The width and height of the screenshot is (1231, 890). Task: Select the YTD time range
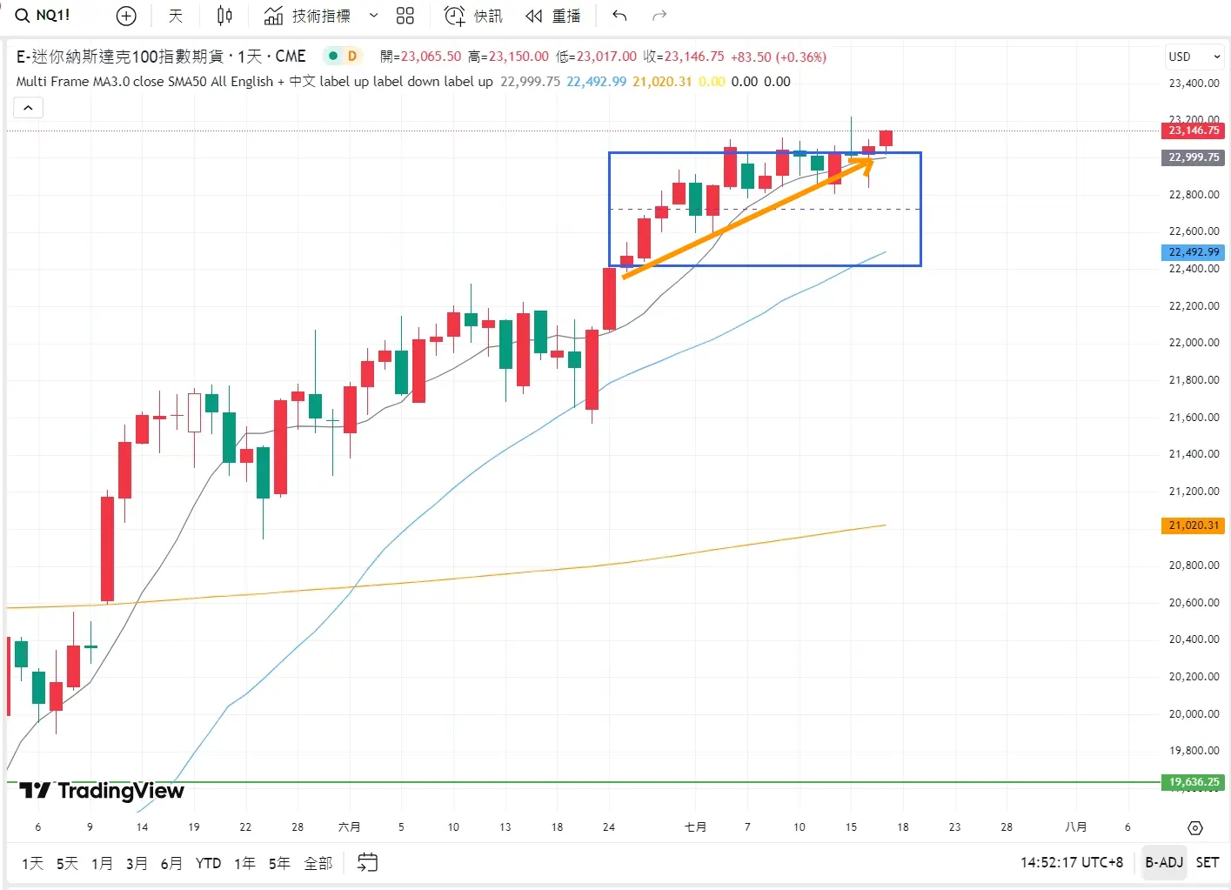(x=208, y=863)
